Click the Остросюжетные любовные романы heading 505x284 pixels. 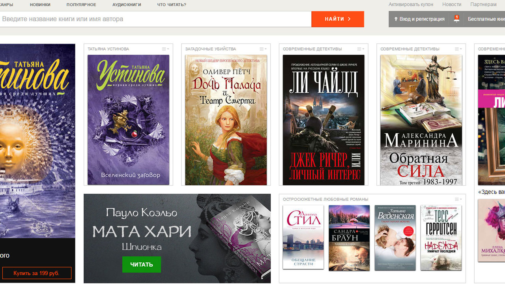(325, 199)
